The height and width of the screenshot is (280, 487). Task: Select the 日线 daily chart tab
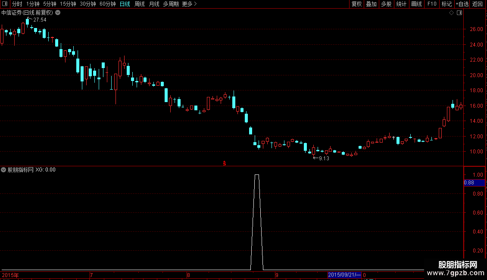tap(125, 4)
